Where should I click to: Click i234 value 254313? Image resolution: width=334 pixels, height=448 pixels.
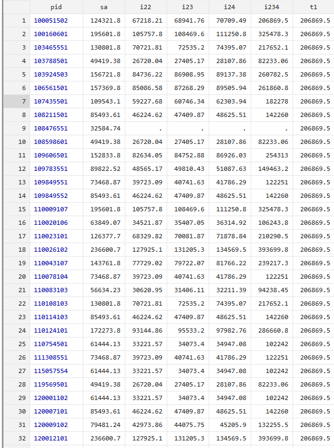pos(272,155)
